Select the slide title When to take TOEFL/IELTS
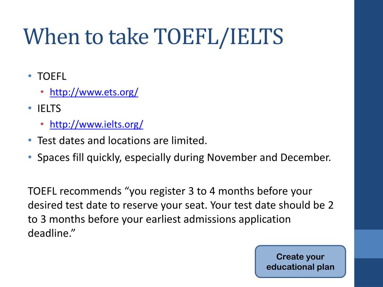This screenshot has height=287, width=383. (x=153, y=37)
